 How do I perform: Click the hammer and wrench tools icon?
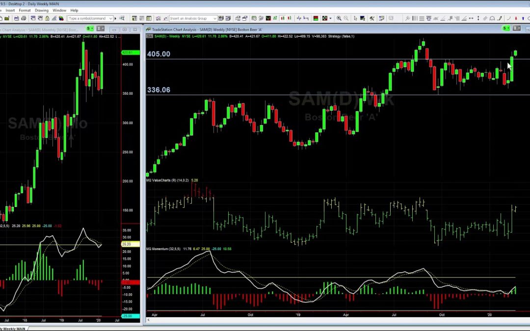372,18
